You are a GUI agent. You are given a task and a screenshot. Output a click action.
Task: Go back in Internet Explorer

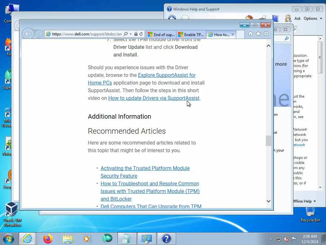[28, 34]
